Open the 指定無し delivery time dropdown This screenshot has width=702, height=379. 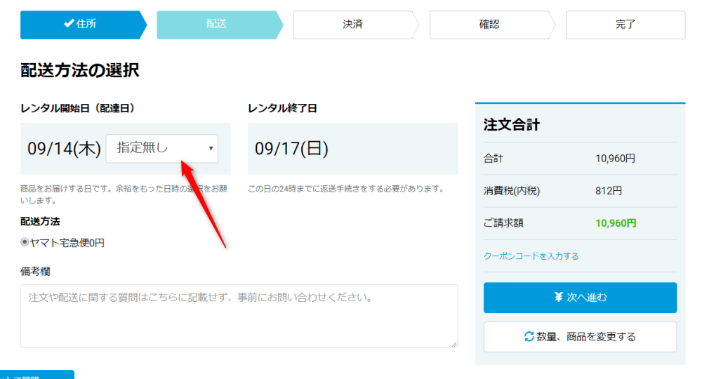(x=162, y=148)
